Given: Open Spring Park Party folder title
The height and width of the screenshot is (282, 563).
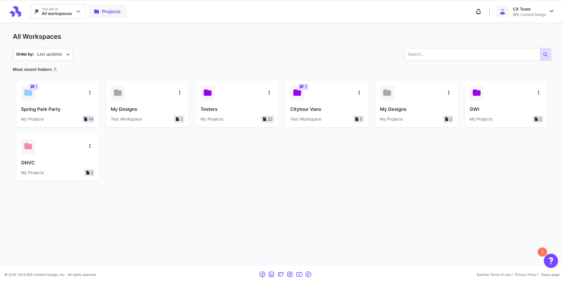Looking at the screenshot, I should pyautogui.click(x=41, y=109).
